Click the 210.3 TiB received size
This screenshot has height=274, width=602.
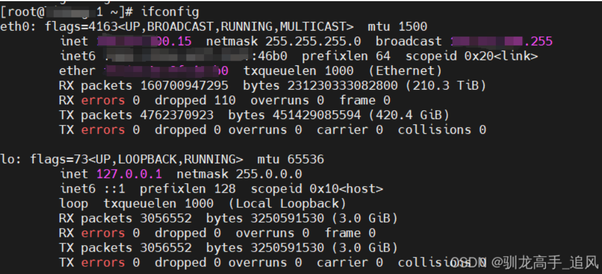(x=446, y=85)
